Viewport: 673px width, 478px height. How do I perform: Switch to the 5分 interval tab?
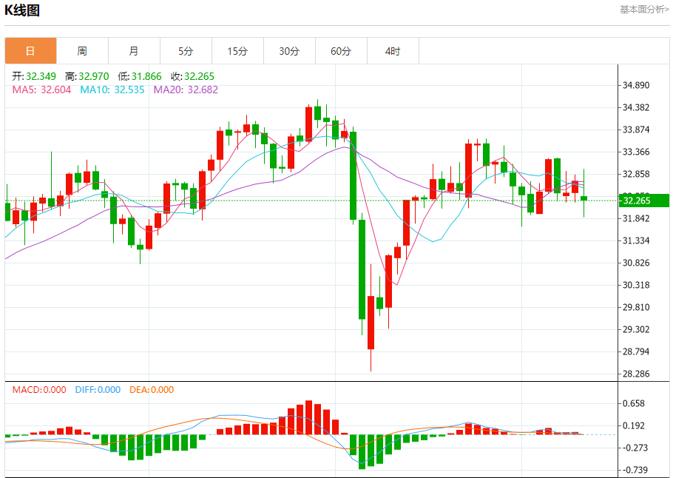coord(186,51)
